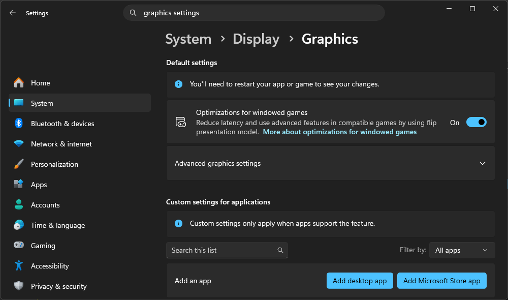Click the Graphics breadcrumb title
Image resolution: width=508 pixels, height=300 pixels.
click(330, 39)
